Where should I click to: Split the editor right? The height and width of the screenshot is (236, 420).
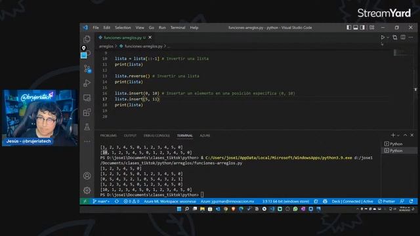tap(403, 37)
